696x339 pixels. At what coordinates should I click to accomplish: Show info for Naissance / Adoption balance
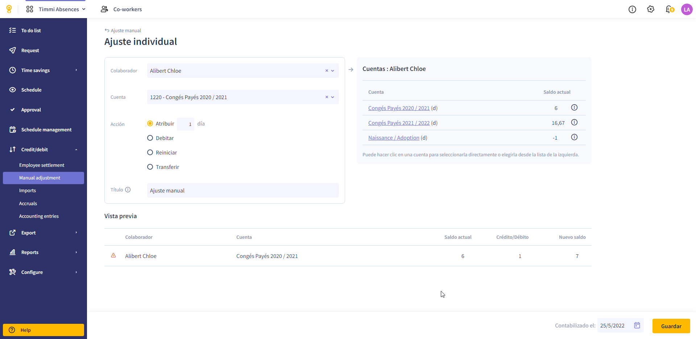click(x=574, y=137)
